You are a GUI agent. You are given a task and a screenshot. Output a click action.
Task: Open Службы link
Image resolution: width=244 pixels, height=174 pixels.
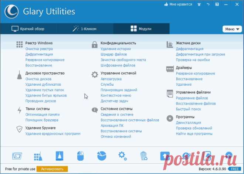[107, 85]
